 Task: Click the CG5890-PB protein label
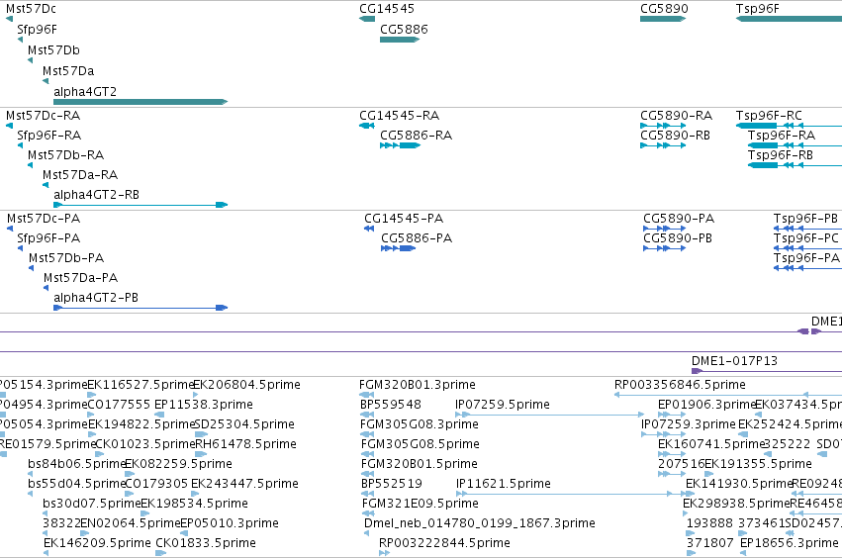point(678,238)
